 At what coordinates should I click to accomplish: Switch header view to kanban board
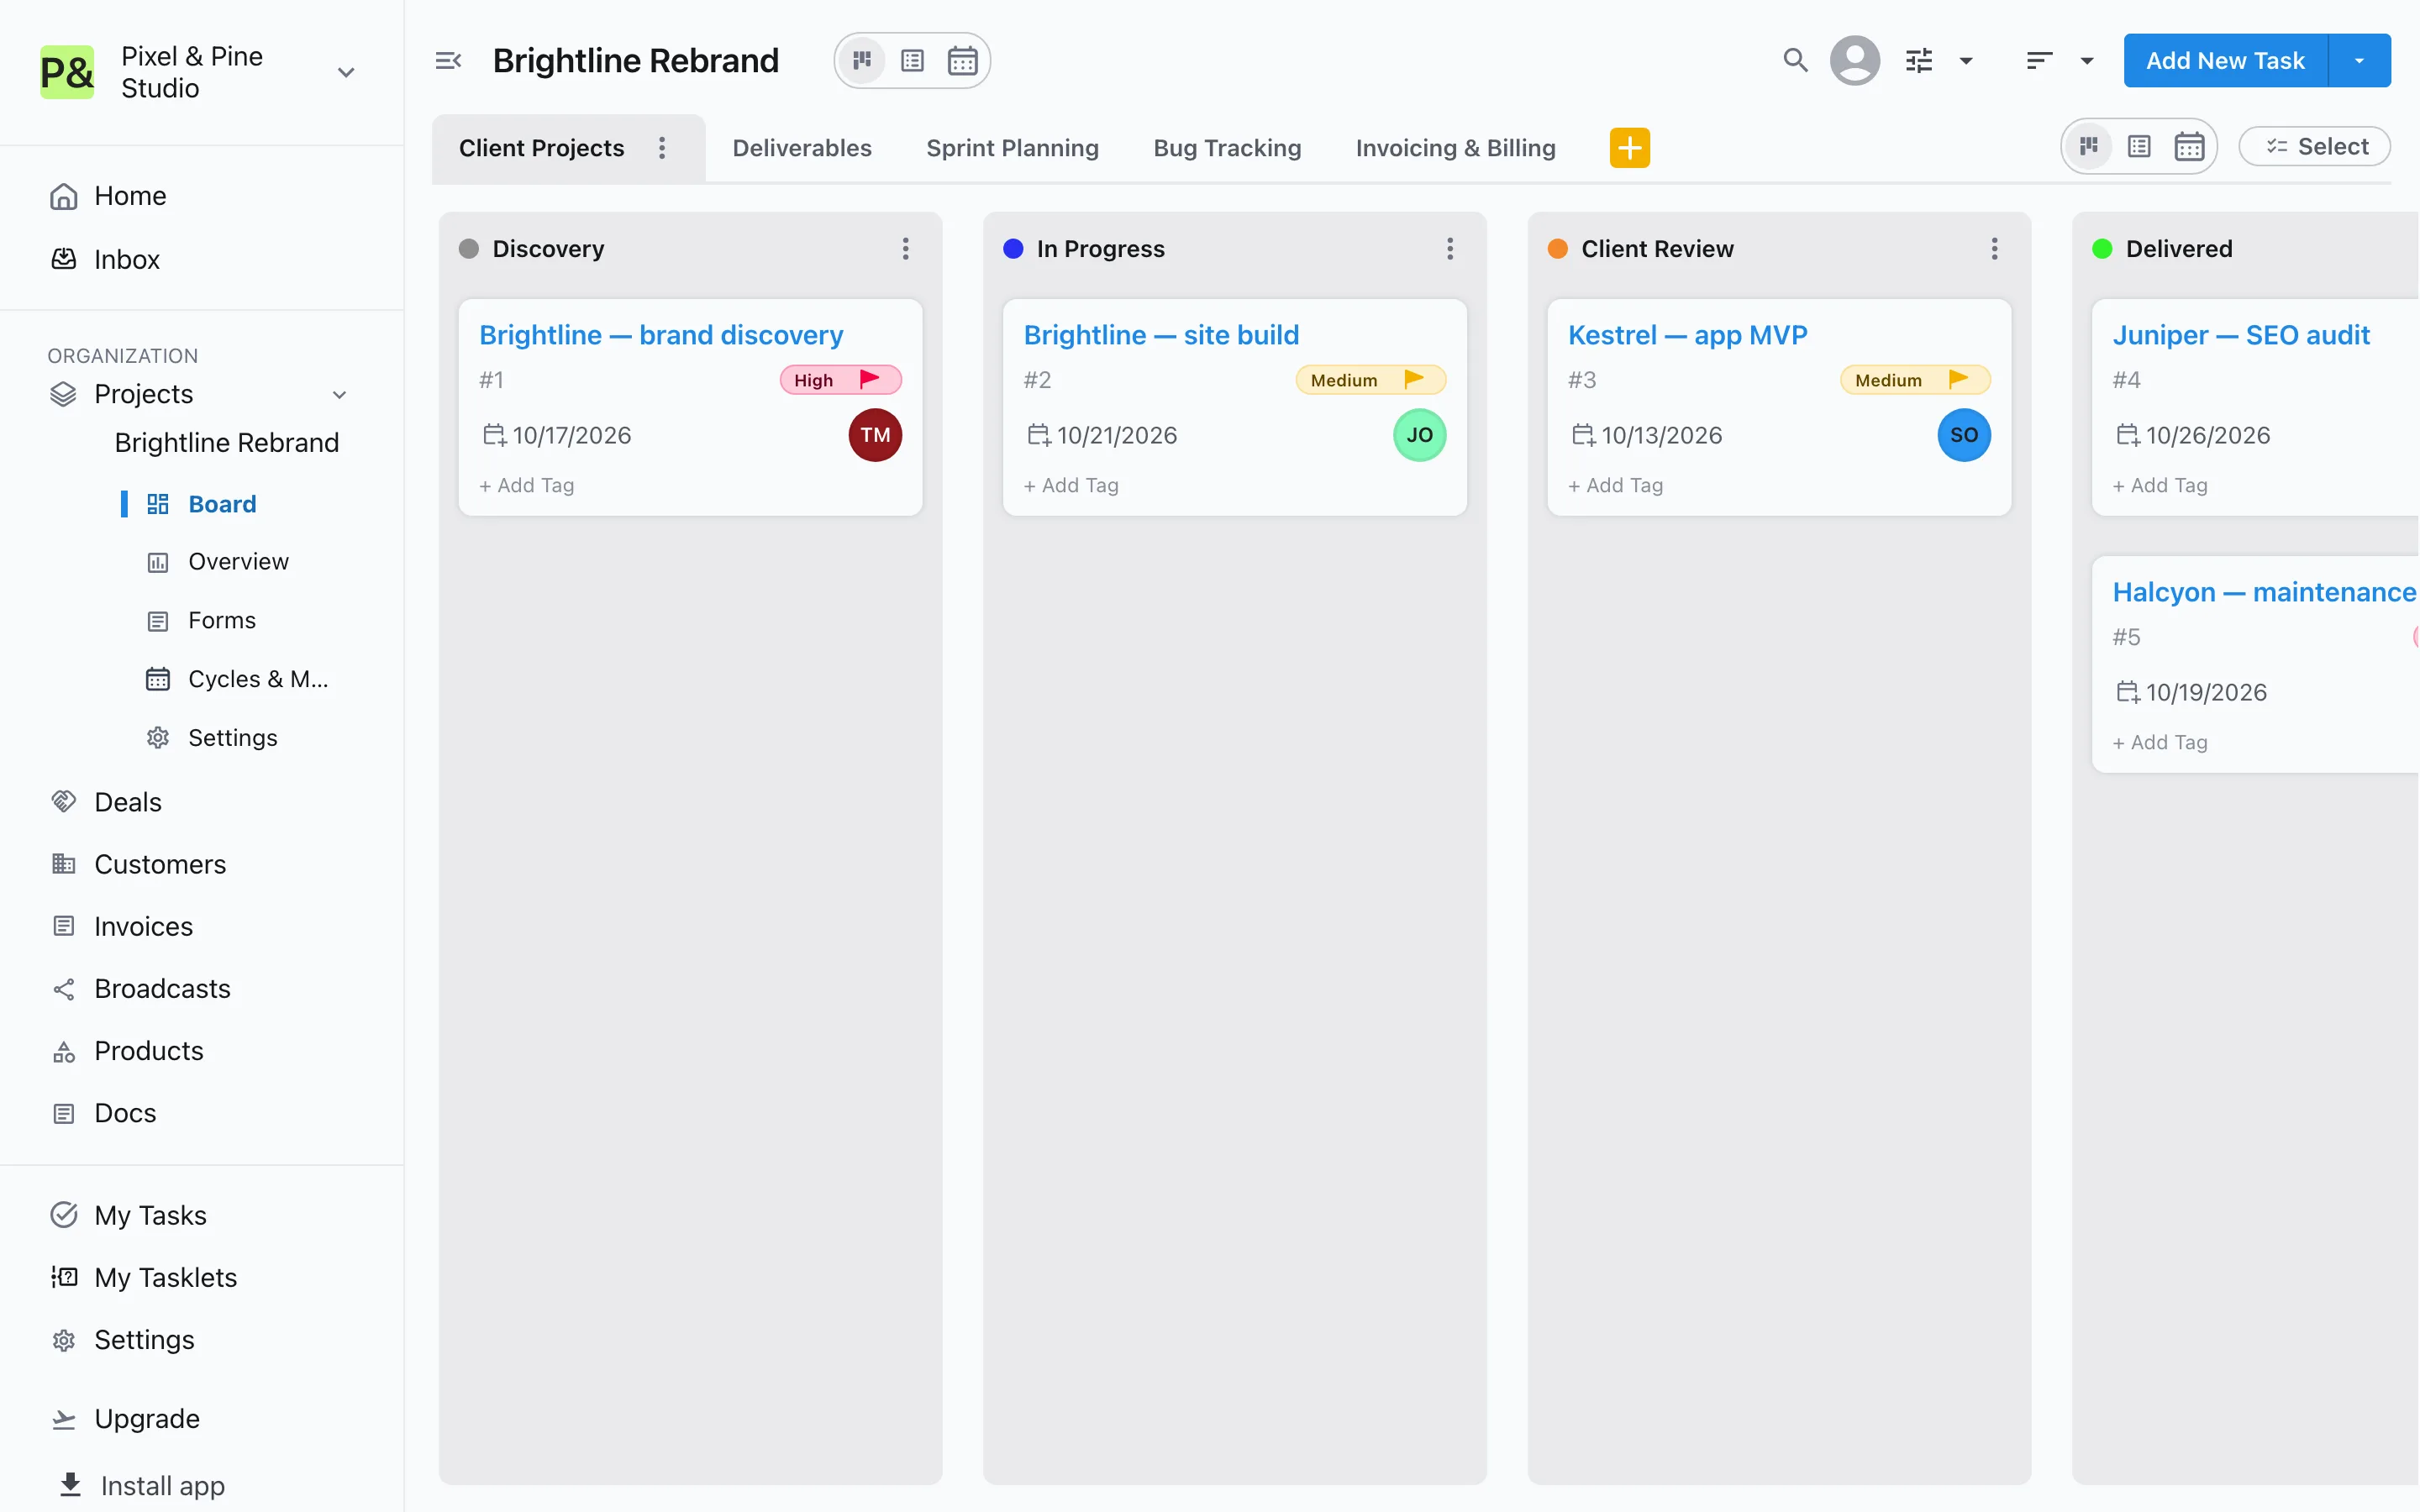862,61
